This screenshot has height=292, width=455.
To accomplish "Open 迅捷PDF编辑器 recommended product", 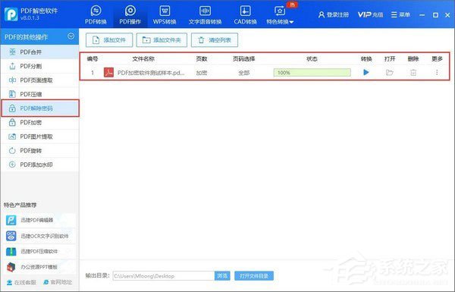I will tap(40, 220).
